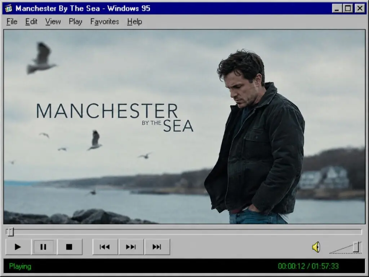Open the File menu
Viewport: 369px width, 277px height.
pyautogui.click(x=12, y=22)
